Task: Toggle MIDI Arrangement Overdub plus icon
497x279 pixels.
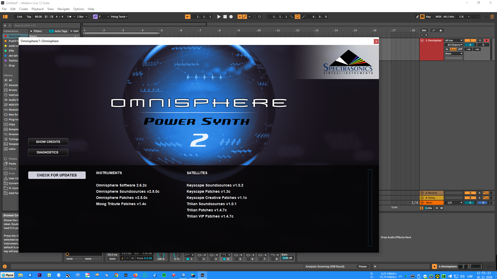Action: [240, 17]
